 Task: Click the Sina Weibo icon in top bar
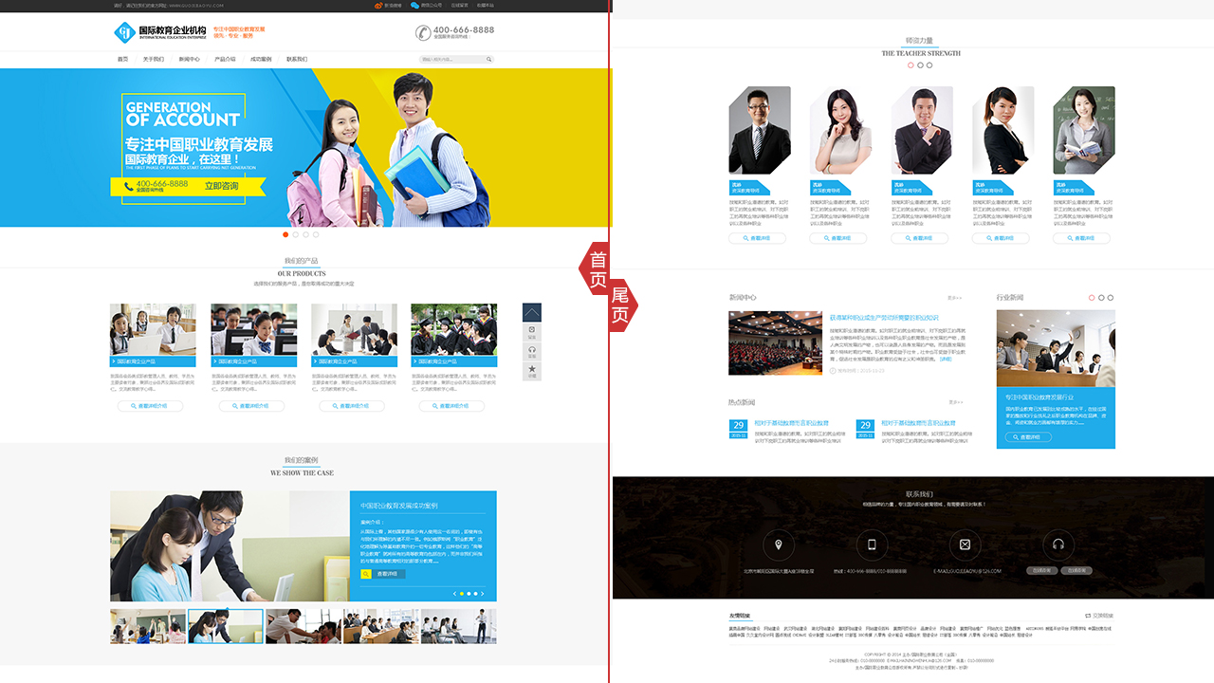click(x=378, y=6)
